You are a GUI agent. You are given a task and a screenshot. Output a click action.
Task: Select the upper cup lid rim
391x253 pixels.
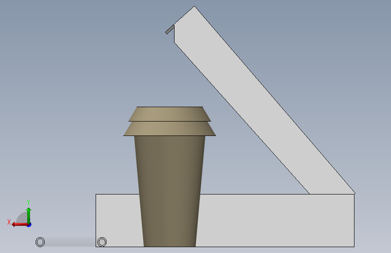pos(170,114)
